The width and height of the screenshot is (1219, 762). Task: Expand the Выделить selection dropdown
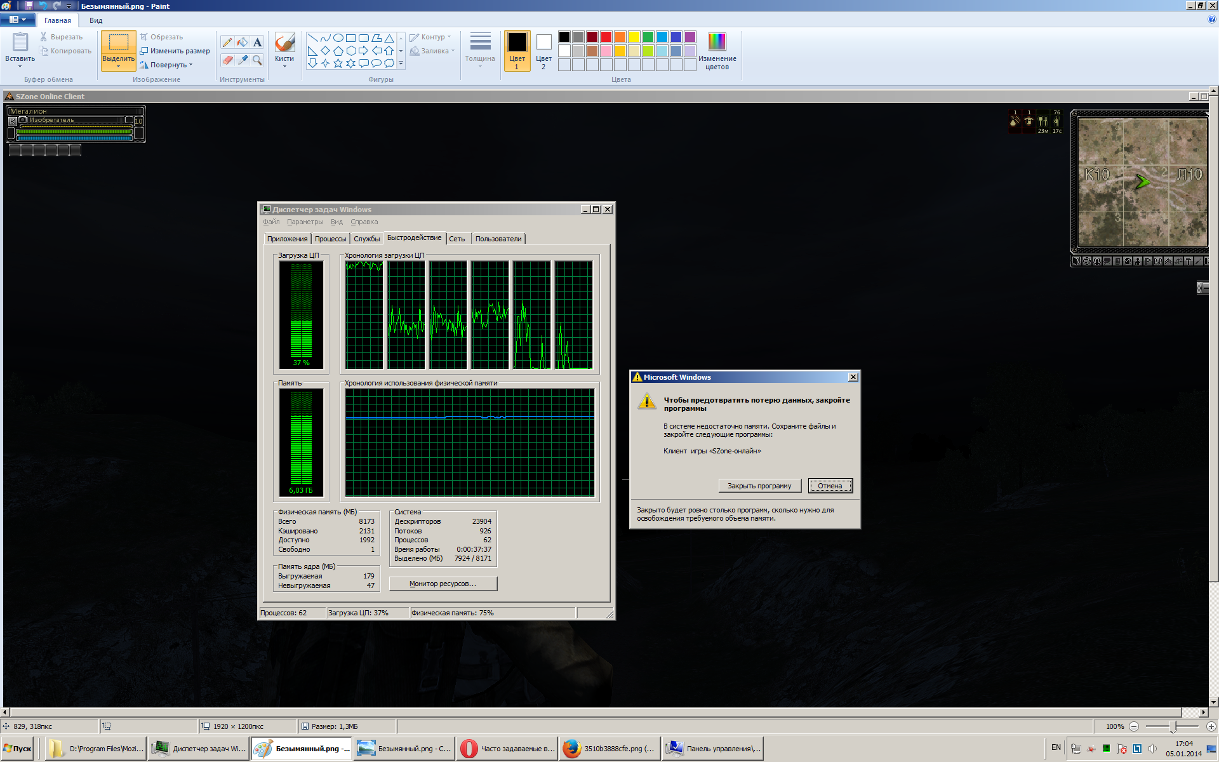[119, 65]
